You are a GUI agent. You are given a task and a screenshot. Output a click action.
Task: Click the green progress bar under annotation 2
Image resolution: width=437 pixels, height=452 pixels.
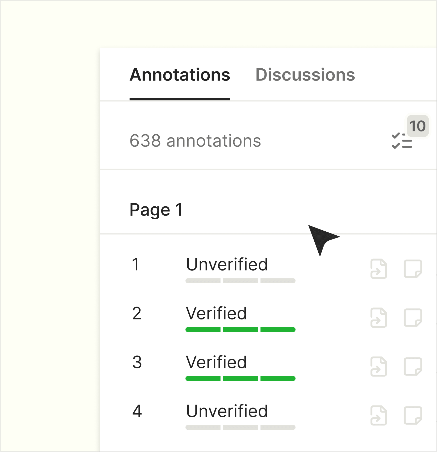[x=240, y=329]
